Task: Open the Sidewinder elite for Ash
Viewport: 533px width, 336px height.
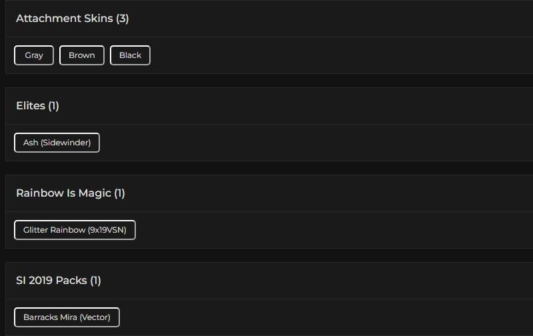Action: (57, 143)
